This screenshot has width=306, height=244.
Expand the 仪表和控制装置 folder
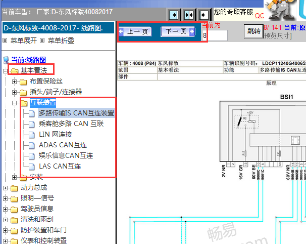tap(5, 241)
